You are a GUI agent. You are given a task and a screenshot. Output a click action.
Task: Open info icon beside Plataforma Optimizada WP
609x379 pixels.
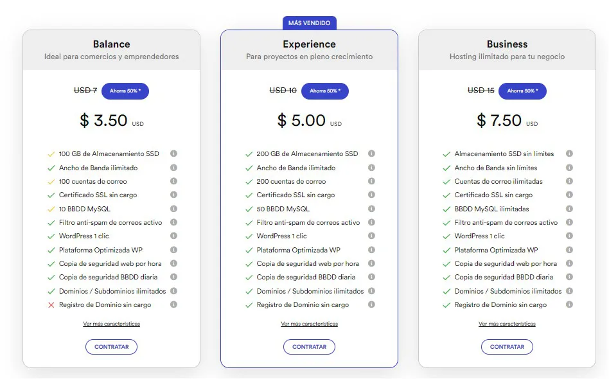pos(173,250)
